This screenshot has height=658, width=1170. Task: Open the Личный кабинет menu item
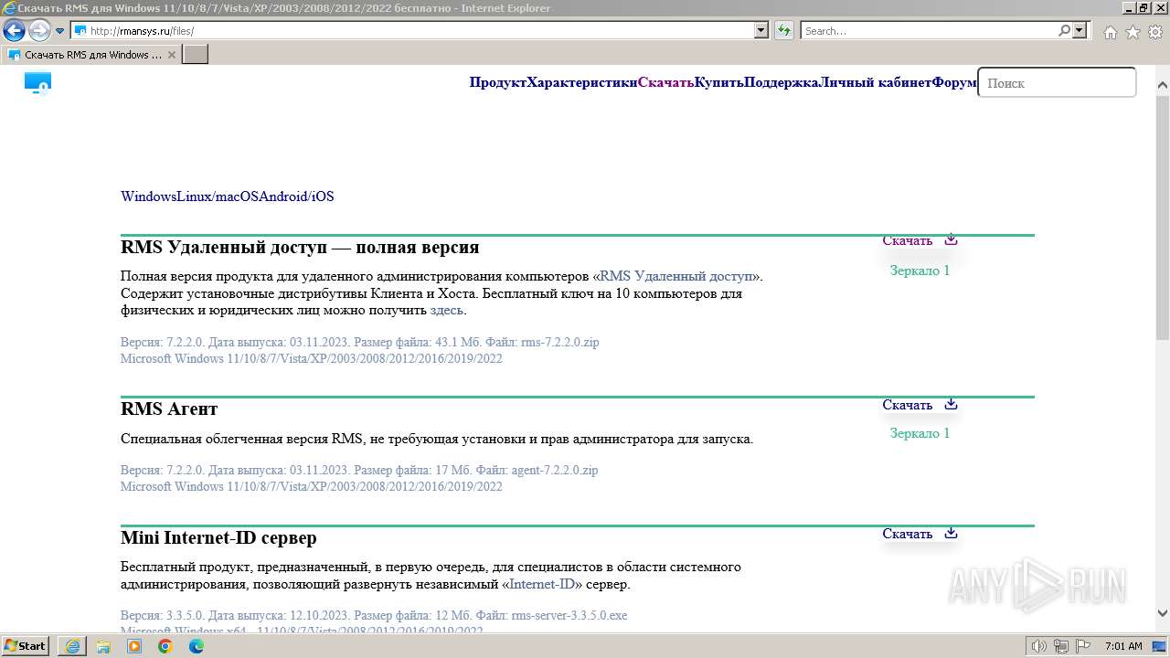pos(876,82)
